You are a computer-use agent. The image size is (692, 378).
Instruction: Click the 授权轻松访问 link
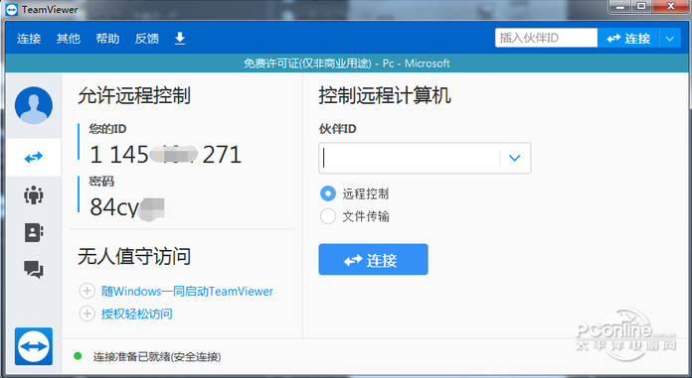(137, 314)
